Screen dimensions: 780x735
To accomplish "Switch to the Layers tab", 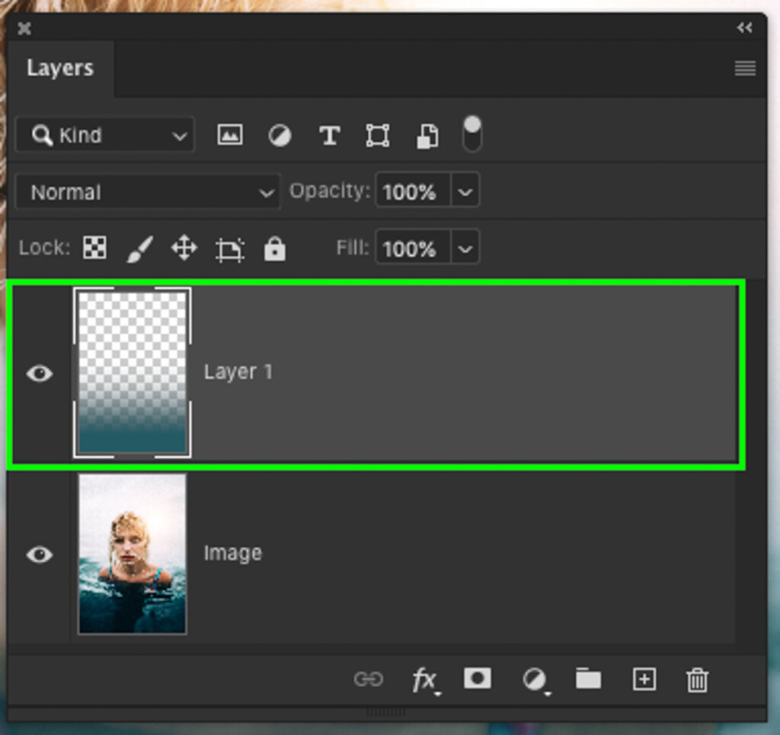I will [61, 68].
